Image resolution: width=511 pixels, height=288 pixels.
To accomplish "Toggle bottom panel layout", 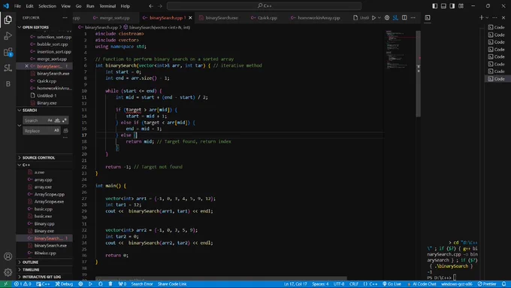I will point(443,6).
